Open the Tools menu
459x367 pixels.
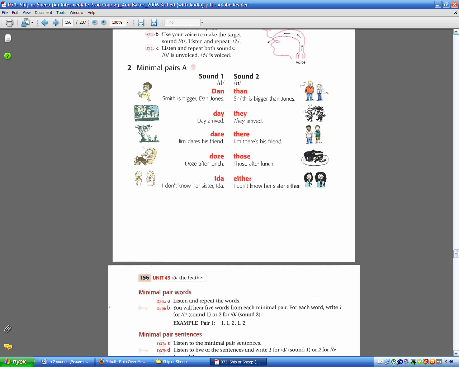click(61, 13)
